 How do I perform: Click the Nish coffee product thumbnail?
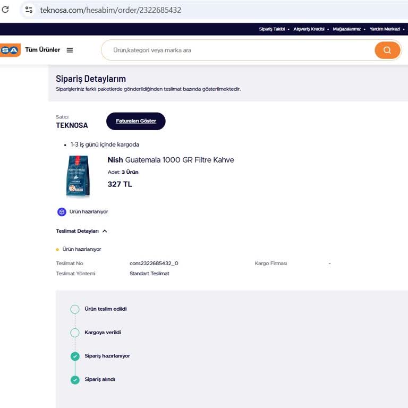point(78,176)
